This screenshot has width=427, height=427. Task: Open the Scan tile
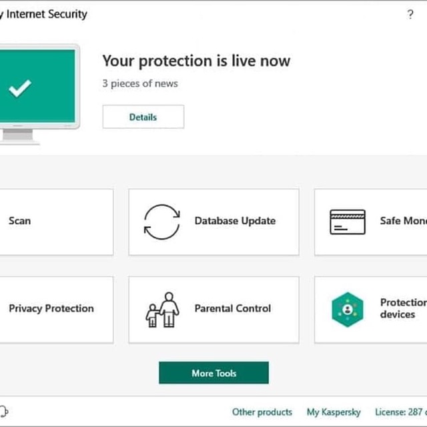pyautogui.click(x=20, y=221)
